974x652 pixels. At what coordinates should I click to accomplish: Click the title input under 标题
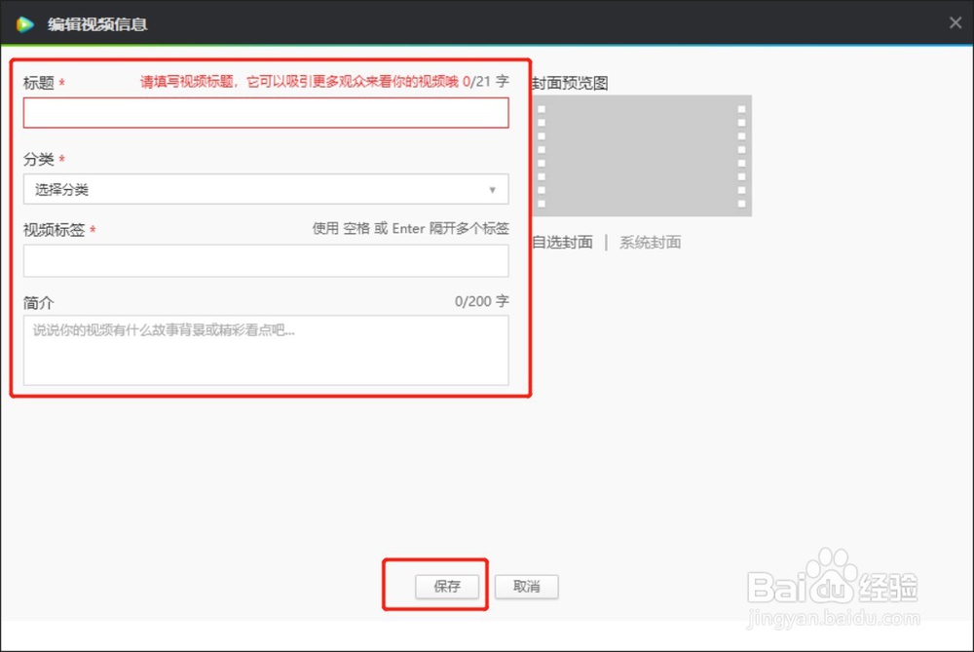click(x=266, y=112)
